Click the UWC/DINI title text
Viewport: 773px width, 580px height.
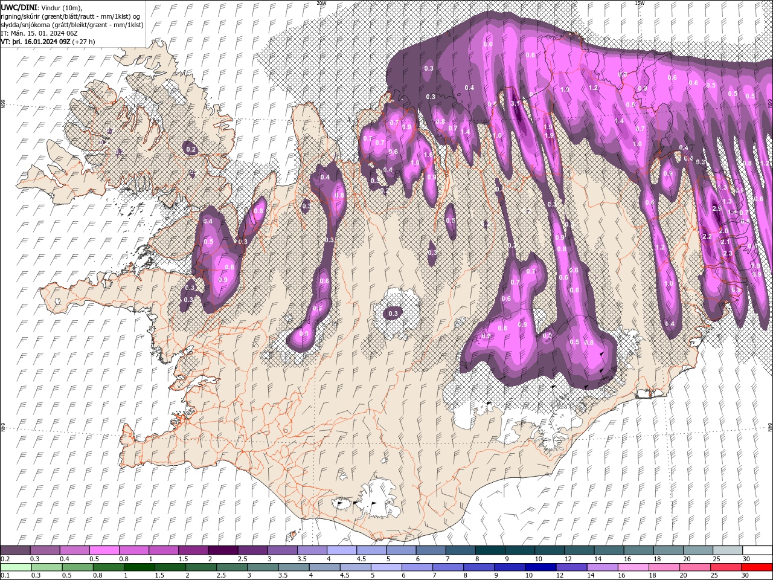coord(19,7)
